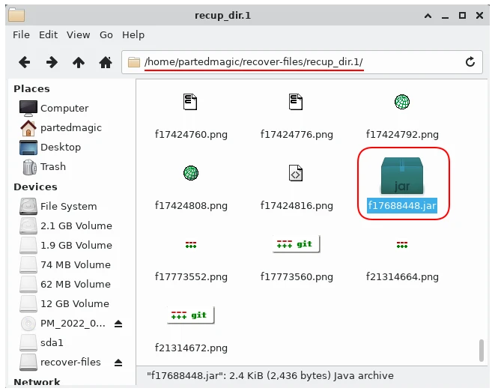Select the f17688448.jar archive icon
This screenshot has height=391, width=492.
[x=402, y=175]
